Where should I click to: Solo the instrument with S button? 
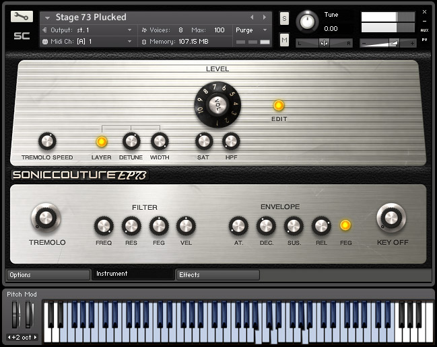coord(284,18)
